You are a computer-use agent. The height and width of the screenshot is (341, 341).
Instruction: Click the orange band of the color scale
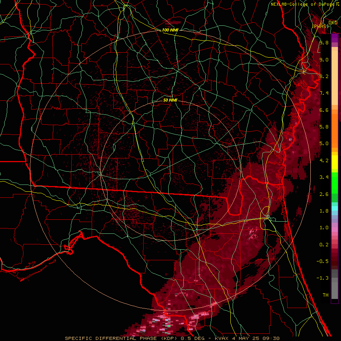[x=335, y=131]
